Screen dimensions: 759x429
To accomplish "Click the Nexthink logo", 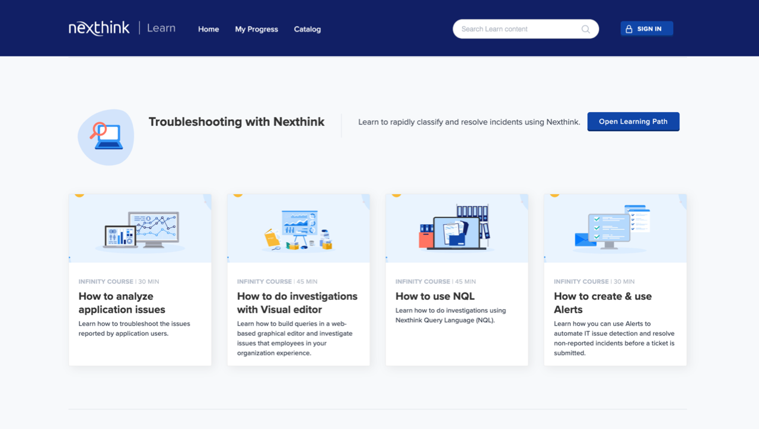I will pyautogui.click(x=98, y=27).
